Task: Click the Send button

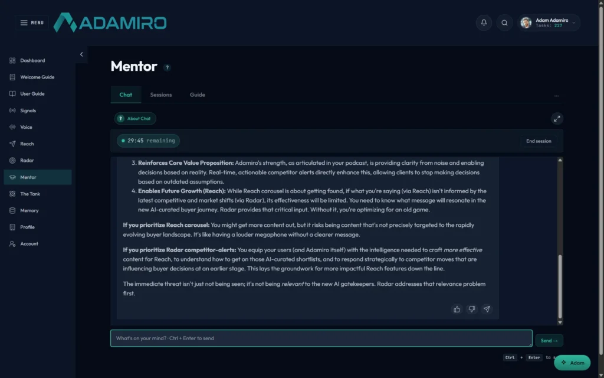Action: pyautogui.click(x=549, y=341)
